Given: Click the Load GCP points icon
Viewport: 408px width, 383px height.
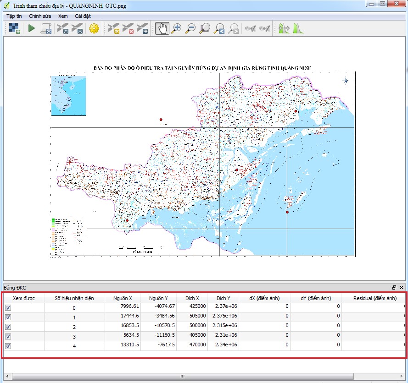Looking at the screenshot, I should click(x=63, y=28).
